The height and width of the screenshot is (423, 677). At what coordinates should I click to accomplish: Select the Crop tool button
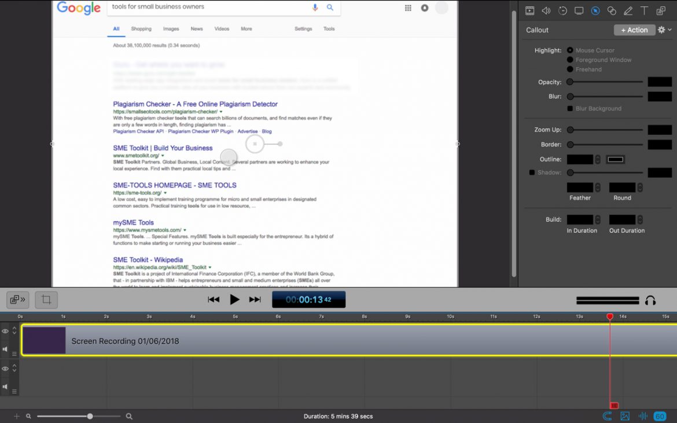46,300
